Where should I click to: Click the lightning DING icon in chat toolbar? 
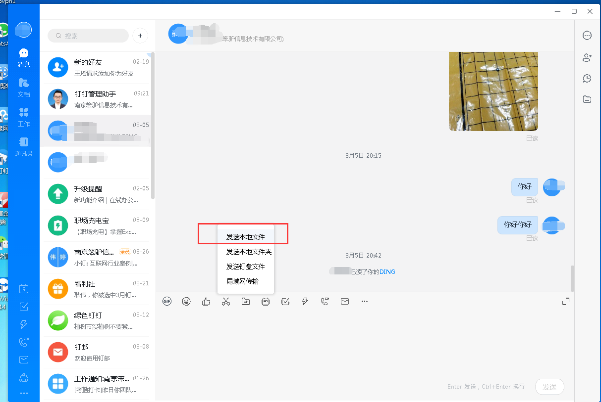click(305, 301)
